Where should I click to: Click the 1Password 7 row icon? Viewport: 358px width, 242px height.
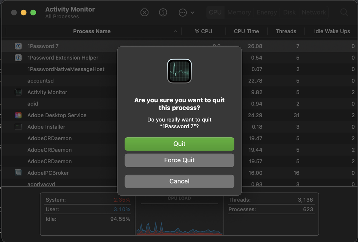point(18,46)
